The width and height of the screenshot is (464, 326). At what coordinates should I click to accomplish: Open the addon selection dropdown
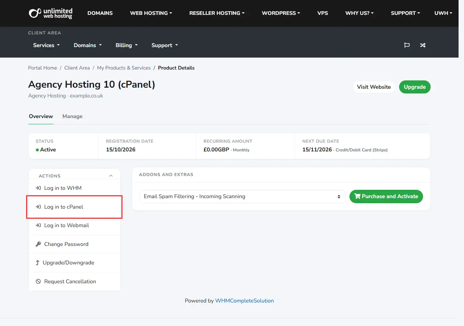coord(242,196)
